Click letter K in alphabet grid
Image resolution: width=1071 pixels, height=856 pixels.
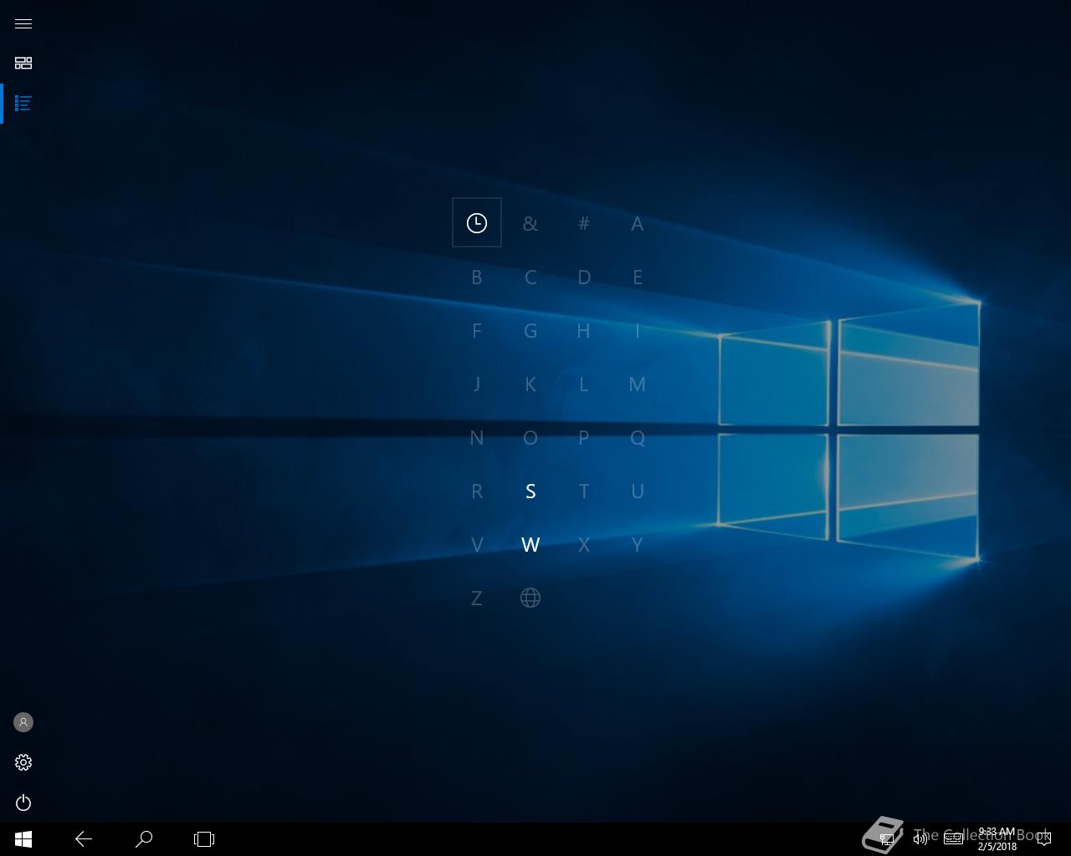coord(530,385)
